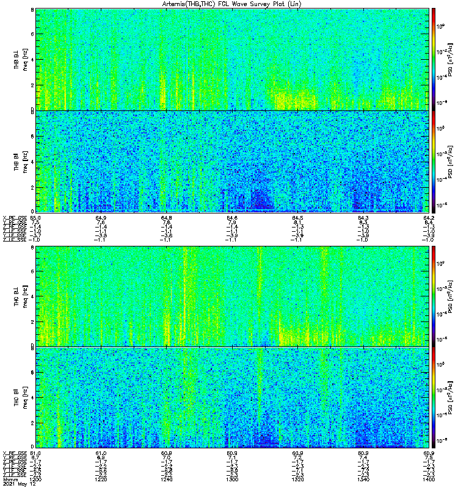Click the hhmm axis label
The image size is (458, 488).
(10, 479)
